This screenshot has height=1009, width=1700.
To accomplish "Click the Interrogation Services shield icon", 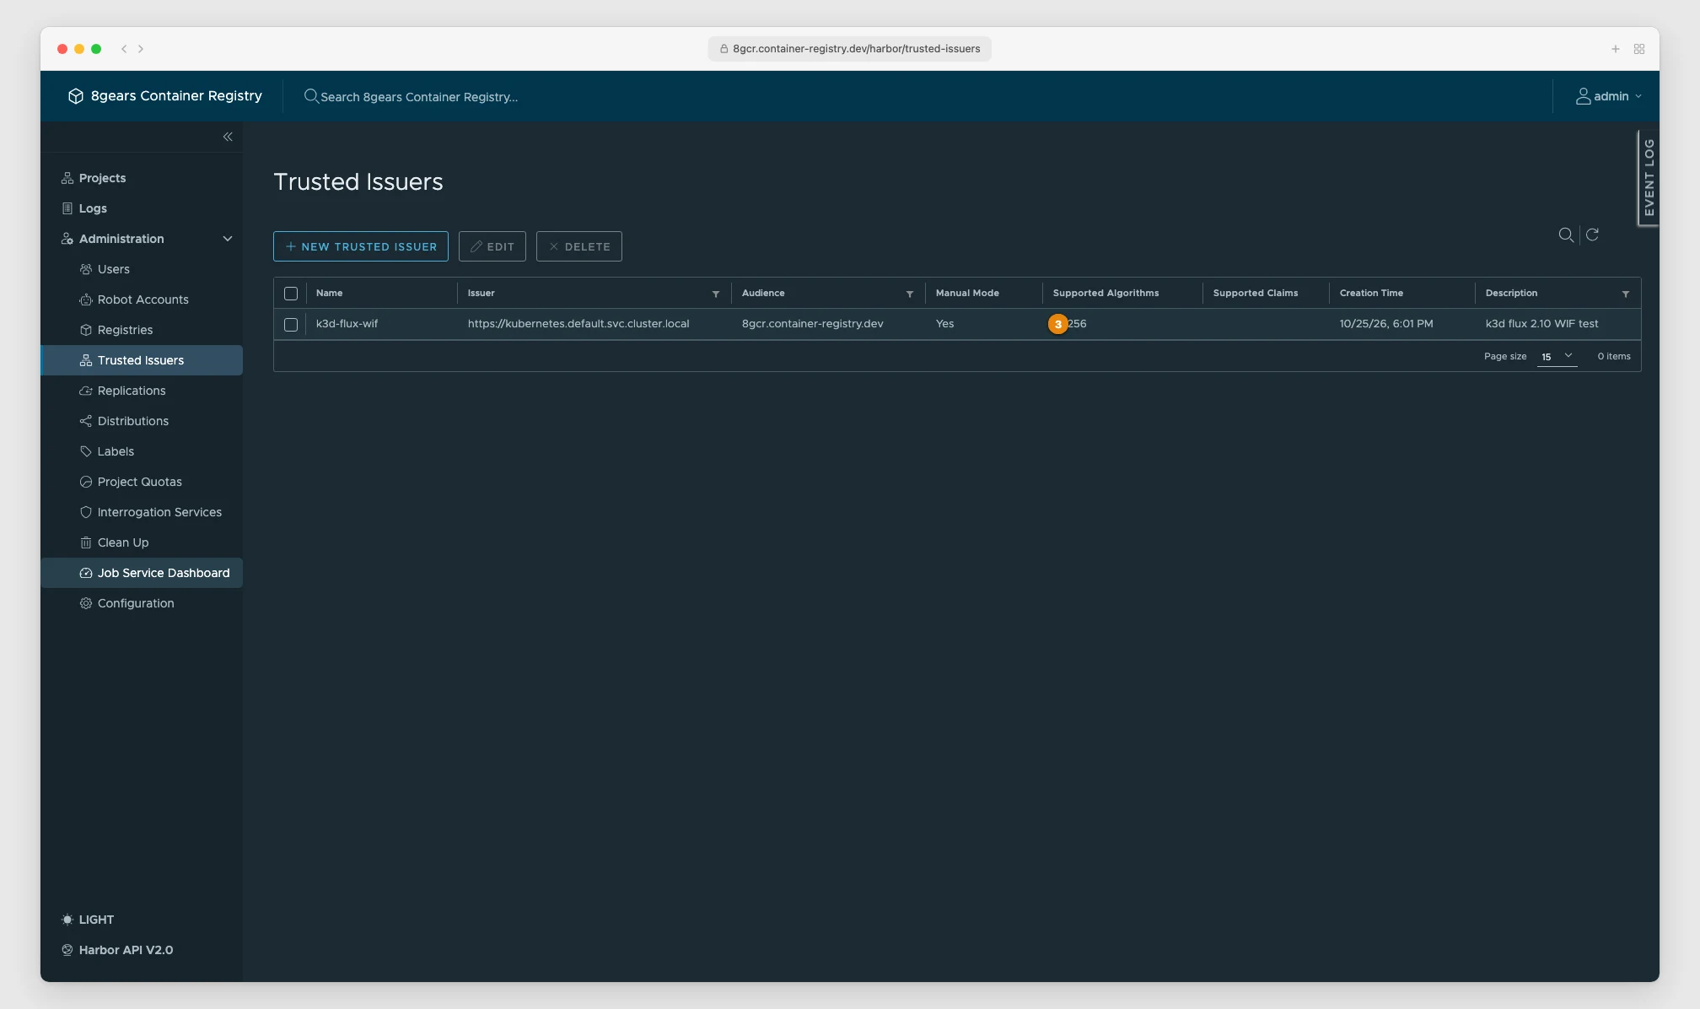I will tap(86, 512).
